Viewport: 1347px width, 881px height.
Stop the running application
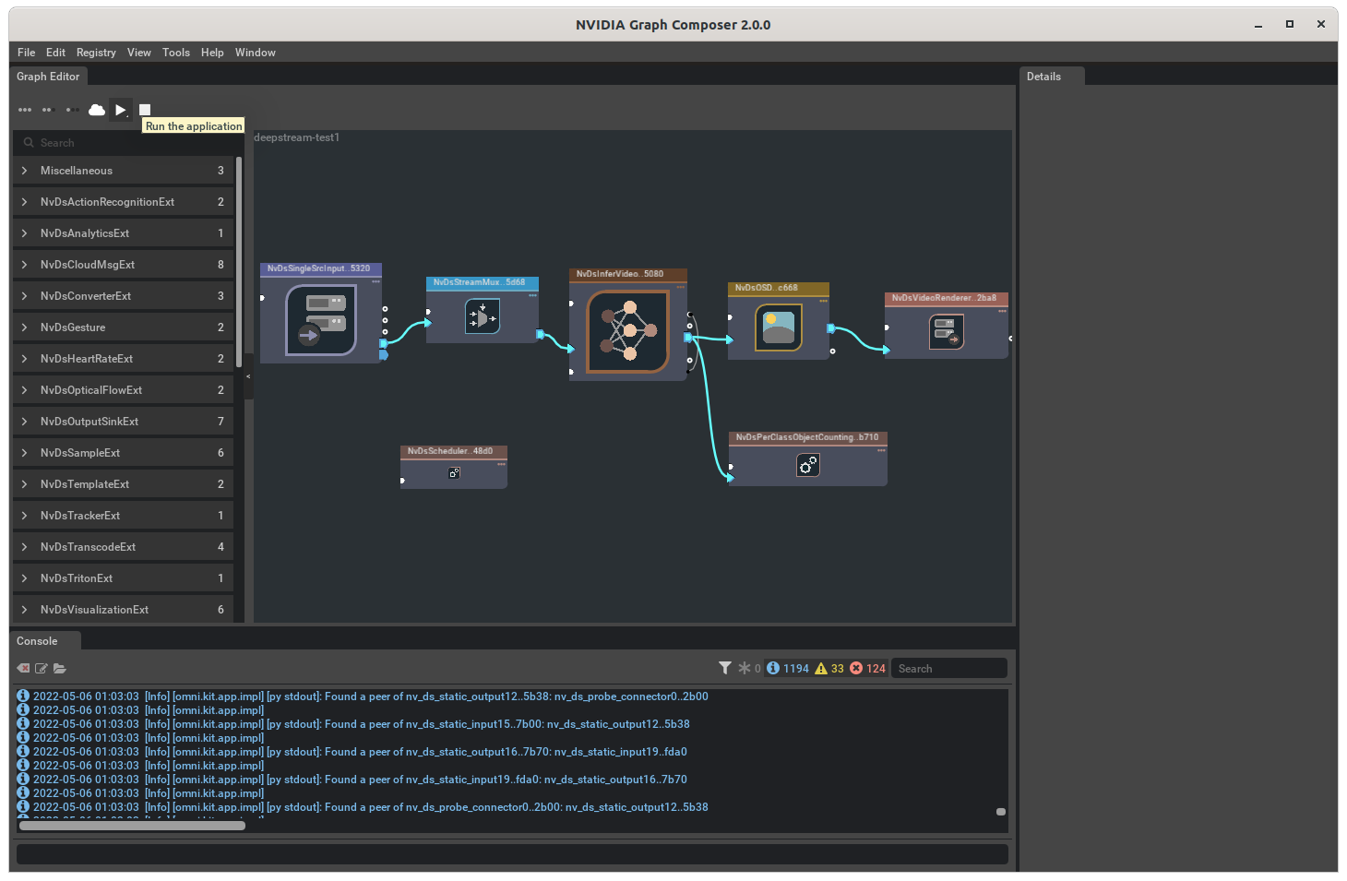[144, 109]
